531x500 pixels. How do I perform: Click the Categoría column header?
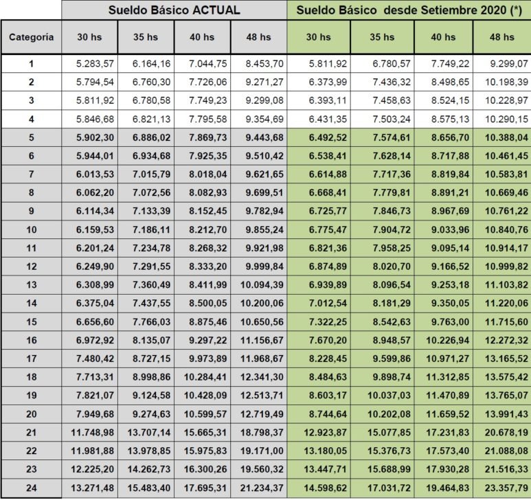31,37
